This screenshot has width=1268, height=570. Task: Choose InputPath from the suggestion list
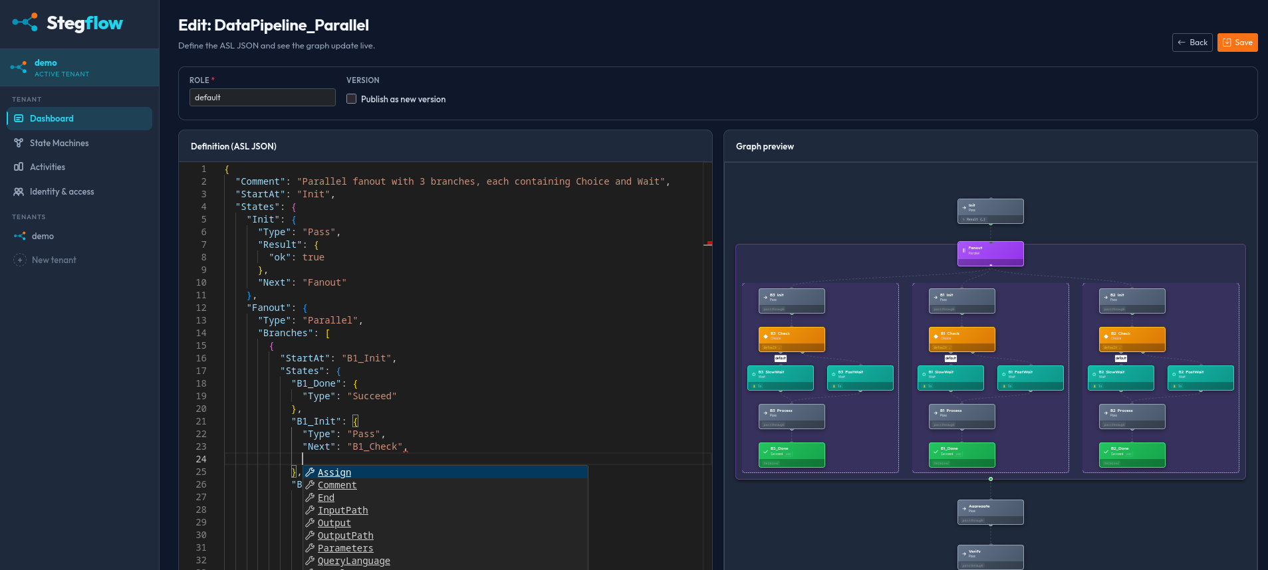point(445,510)
